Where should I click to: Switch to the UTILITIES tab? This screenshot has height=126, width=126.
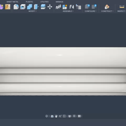click(x=44, y=2)
